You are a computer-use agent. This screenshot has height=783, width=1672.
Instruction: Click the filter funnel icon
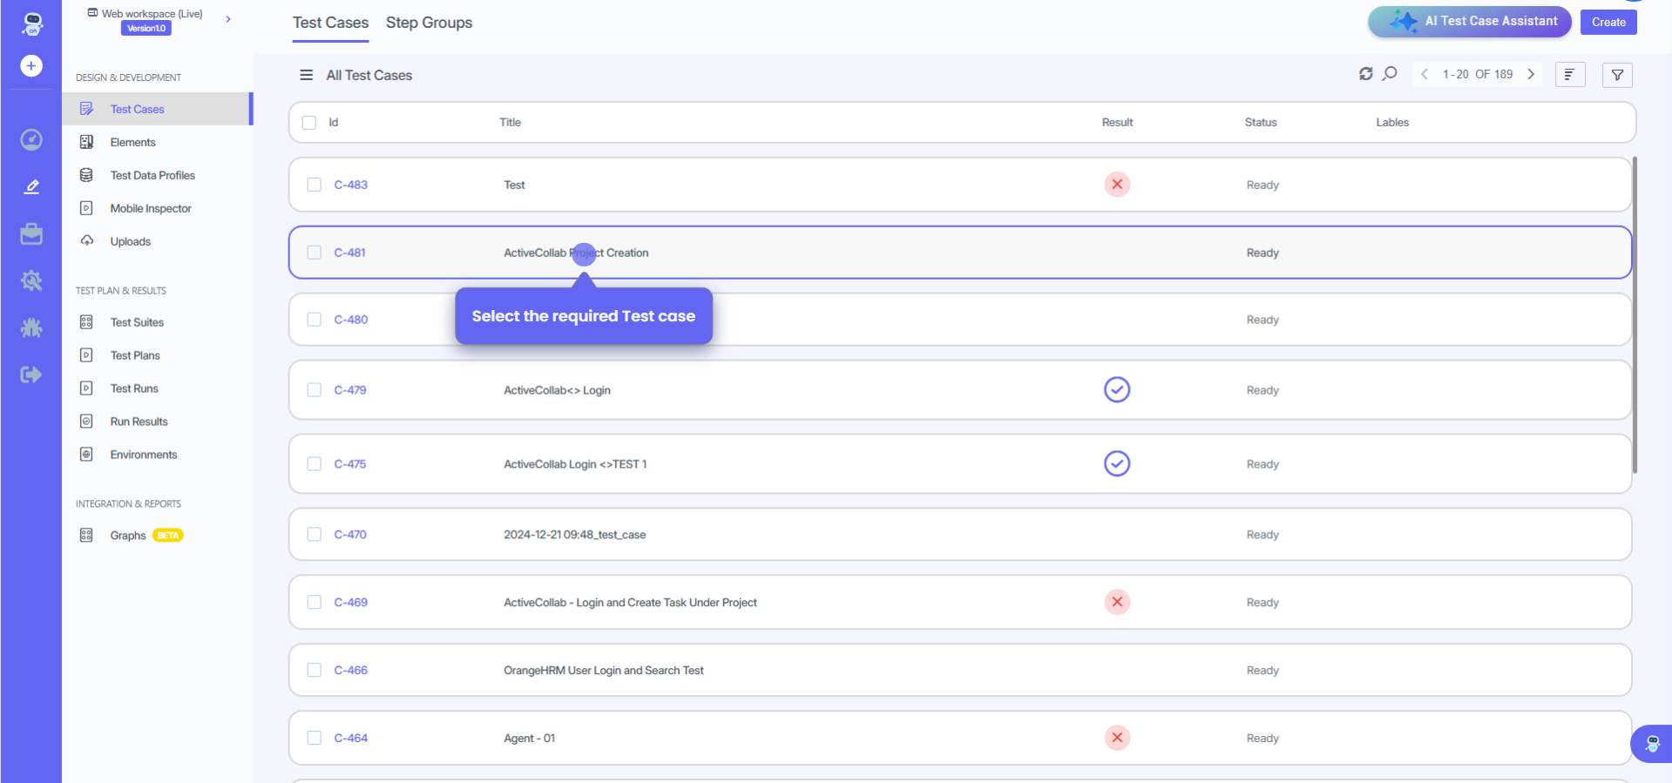(1617, 75)
